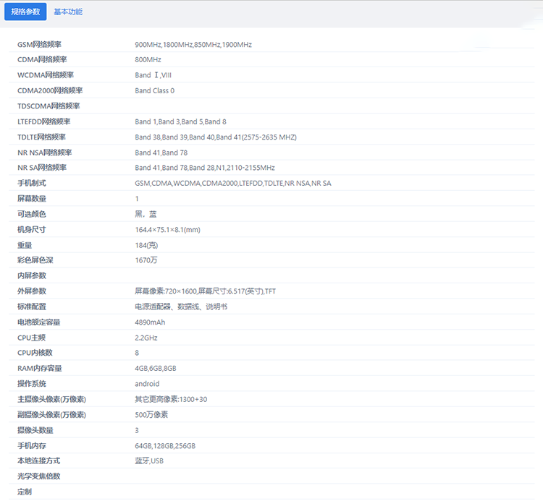Viewport: 543px width, 501px height.
Task: Click the 手机制式 label
Action: coord(32,183)
